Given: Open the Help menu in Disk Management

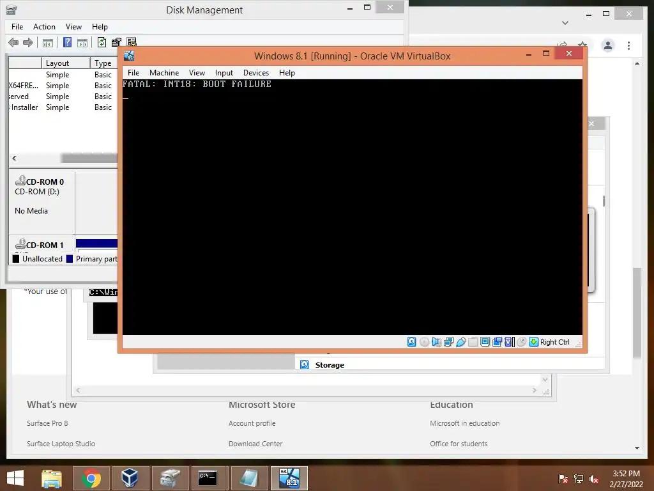Looking at the screenshot, I should pyautogui.click(x=100, y=27).
